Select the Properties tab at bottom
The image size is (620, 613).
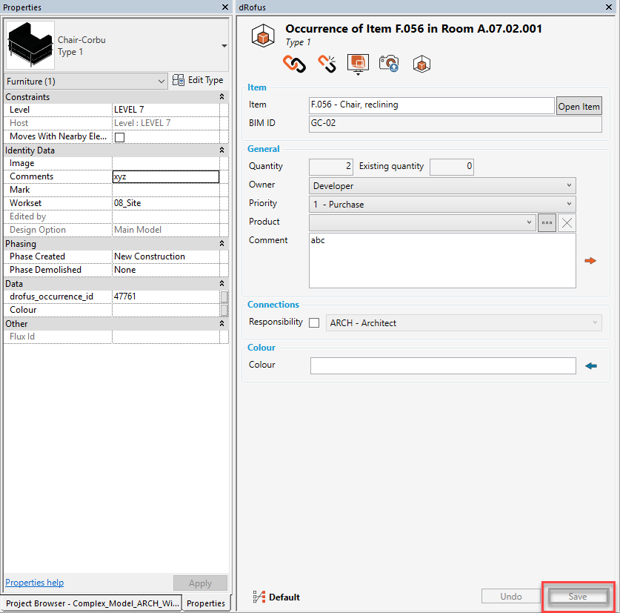(x=206, y=603)
